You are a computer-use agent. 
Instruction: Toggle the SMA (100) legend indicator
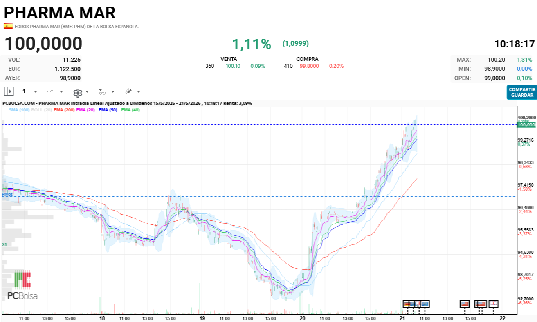19,110
